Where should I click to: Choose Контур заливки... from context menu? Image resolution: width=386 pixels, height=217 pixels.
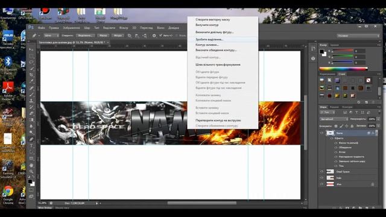coord(207,45)
